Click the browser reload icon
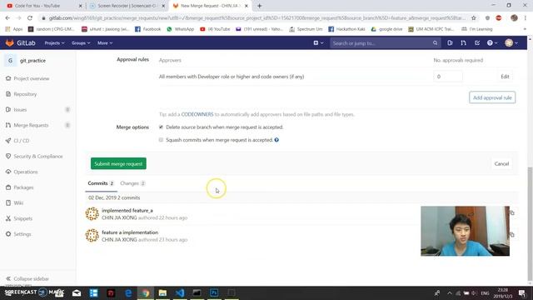Viewport: 533px width, 300px height. click(30, 18)
